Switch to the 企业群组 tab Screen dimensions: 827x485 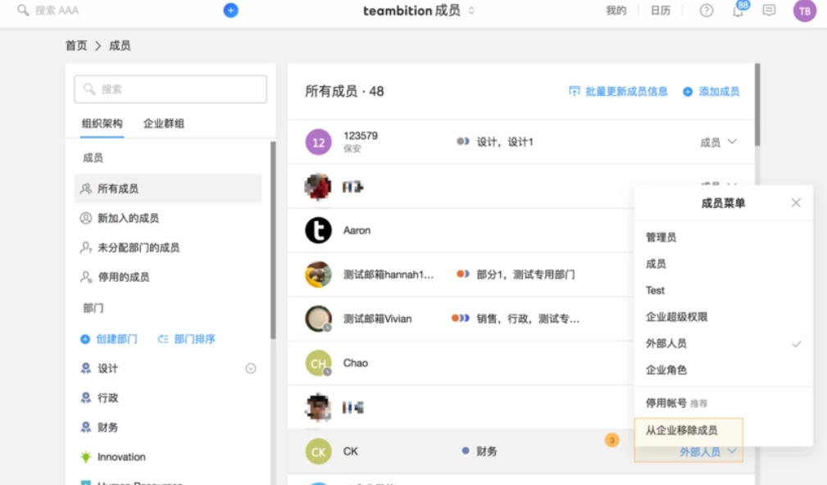(164, 124)
